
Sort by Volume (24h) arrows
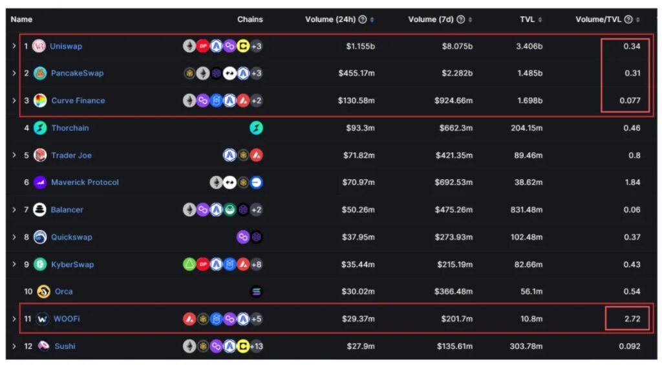(372, 19)
